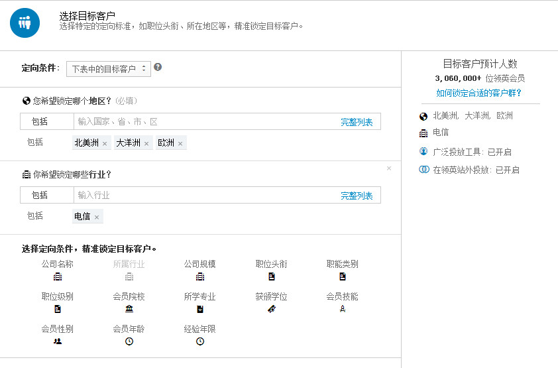This screenshot has height=368, width=558.
Task: Click the globe icon in the summary panel
Action: 423,117
